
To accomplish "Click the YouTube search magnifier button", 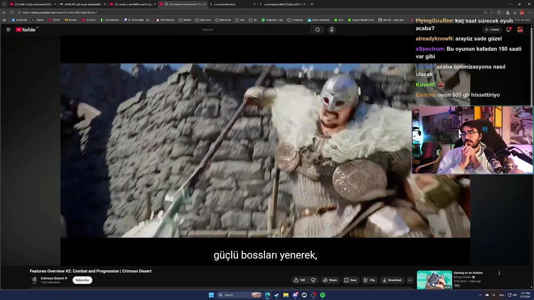I will [317, 30].
